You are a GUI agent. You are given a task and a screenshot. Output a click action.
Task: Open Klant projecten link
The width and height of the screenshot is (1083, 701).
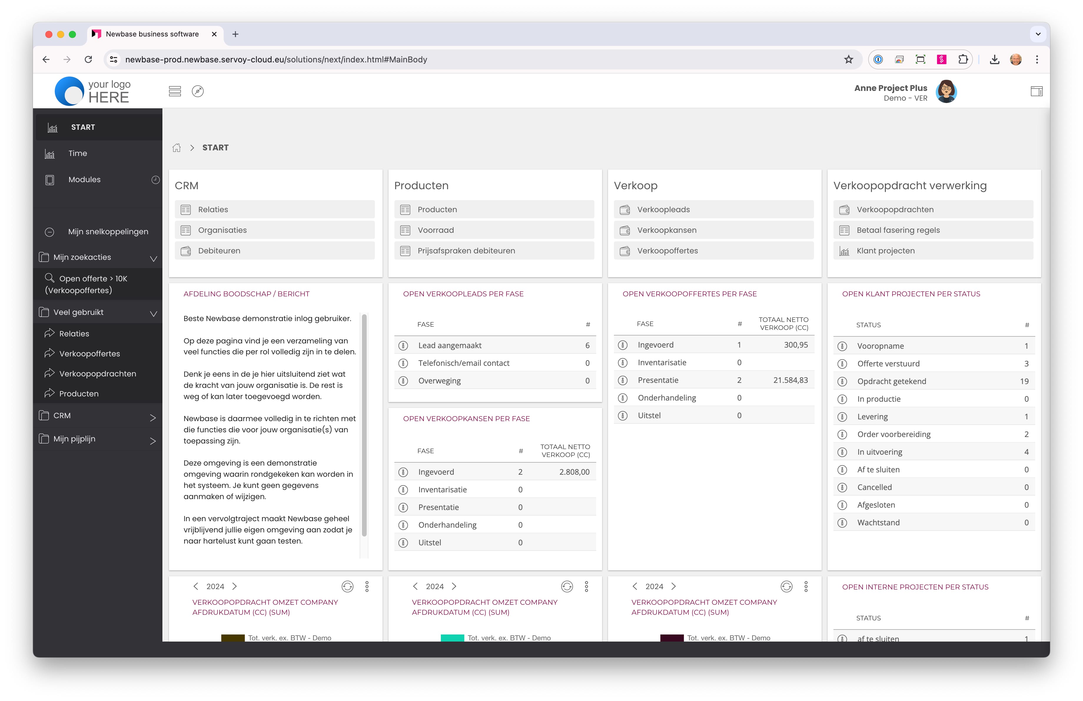885,251
